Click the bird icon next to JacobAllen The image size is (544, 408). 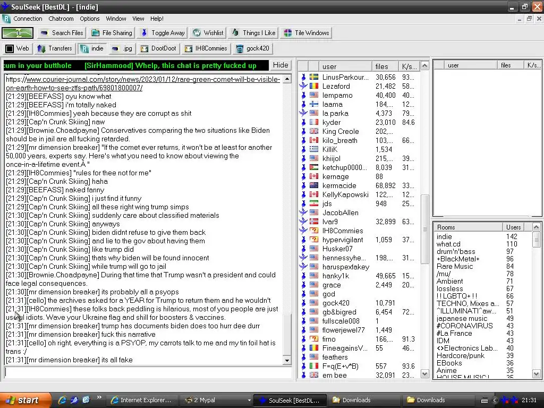click(x=303, y=212)
